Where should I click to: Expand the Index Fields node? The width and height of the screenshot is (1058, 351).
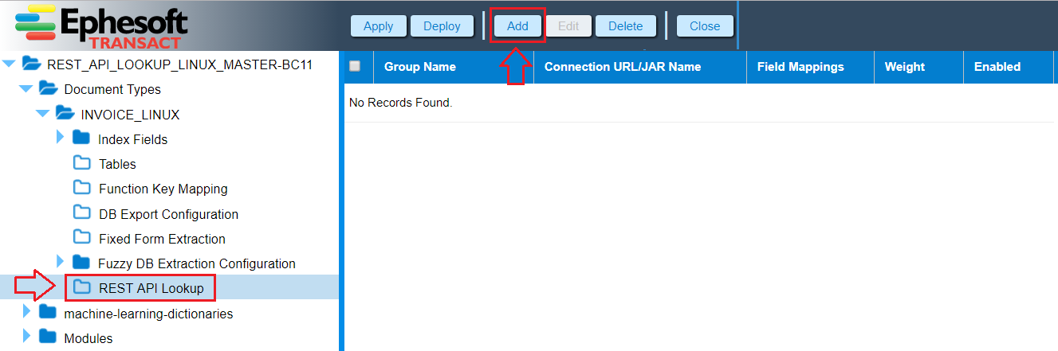(x=61, y=138)
